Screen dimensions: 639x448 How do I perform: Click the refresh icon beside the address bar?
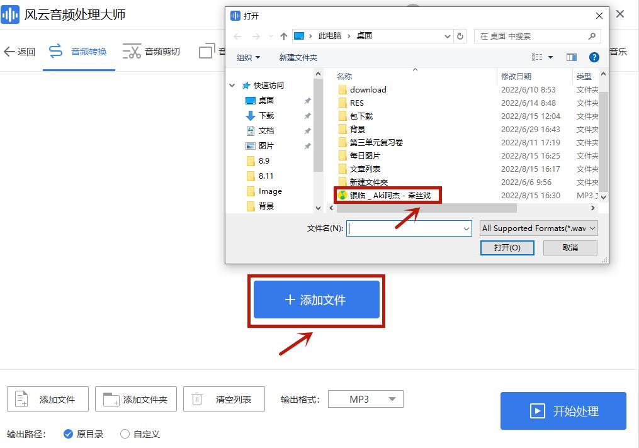click(x=460, y=36)
